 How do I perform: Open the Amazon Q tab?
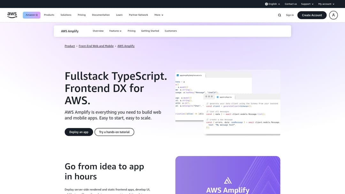(31, 15)
